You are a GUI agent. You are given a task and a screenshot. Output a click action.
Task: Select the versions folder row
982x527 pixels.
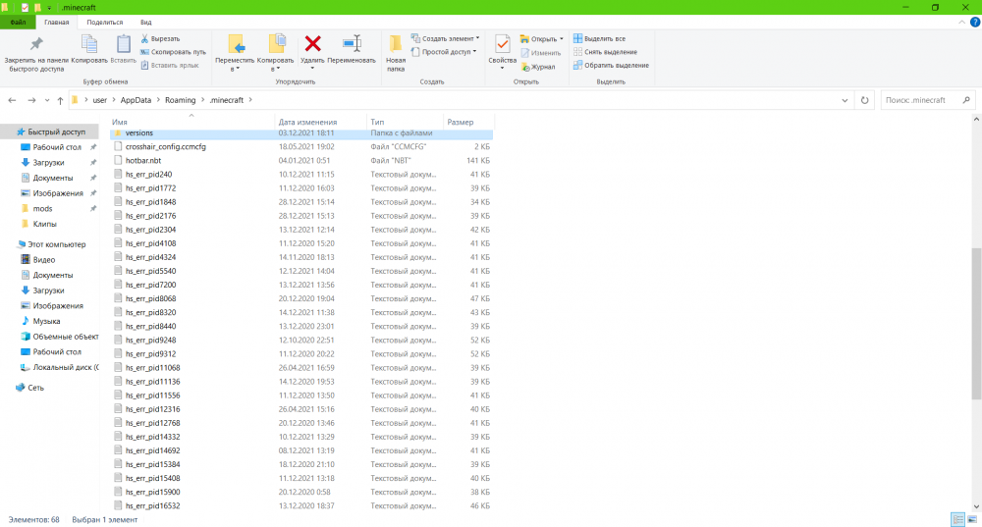pyautogui.click(x=301, y=133)
